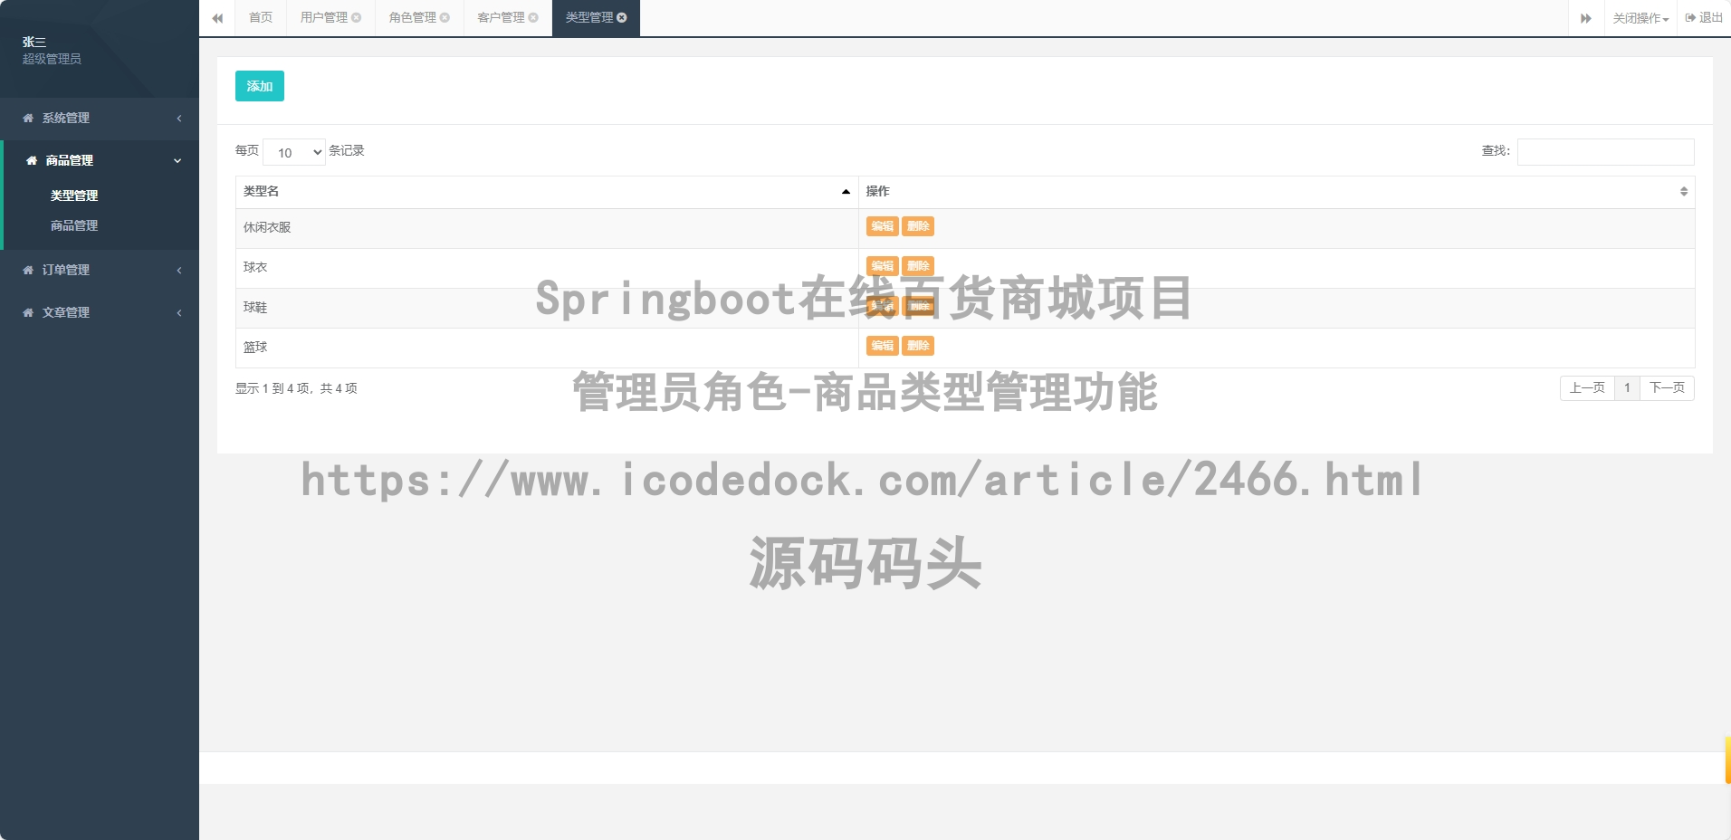Click the user name 张三
The height and width of the screenshot is (840, 1731).
pyautogui.click(x=34, y=43)
